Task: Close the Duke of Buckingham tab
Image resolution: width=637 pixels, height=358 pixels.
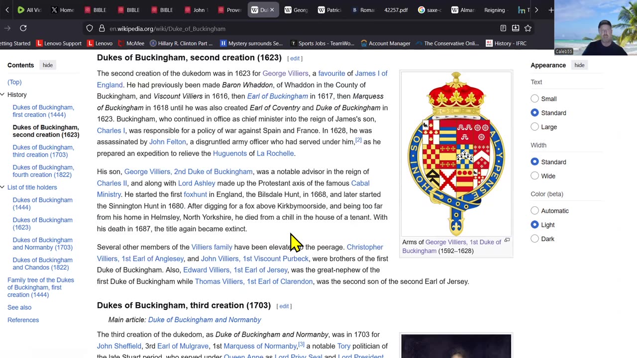Action: pos(272,10)
